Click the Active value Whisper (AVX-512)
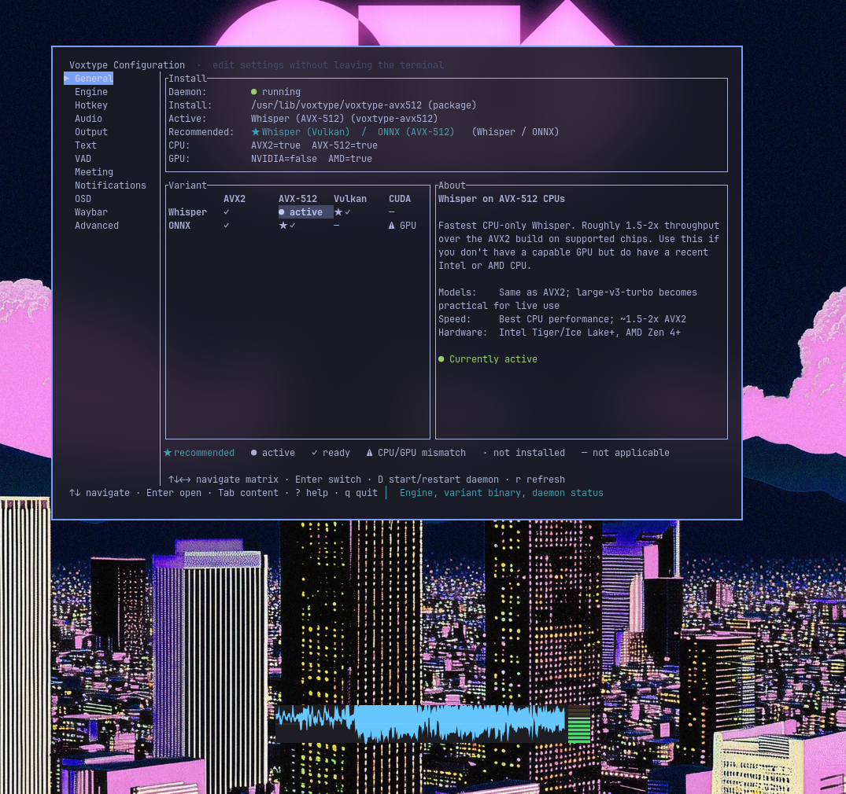Viewport: 846px width, 794px height. coord(297,119)
